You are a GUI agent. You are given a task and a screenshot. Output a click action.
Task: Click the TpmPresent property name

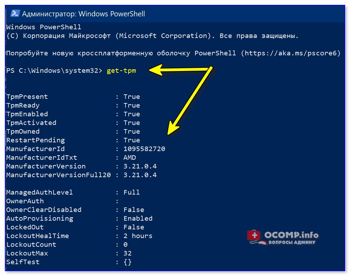point(27,97)
